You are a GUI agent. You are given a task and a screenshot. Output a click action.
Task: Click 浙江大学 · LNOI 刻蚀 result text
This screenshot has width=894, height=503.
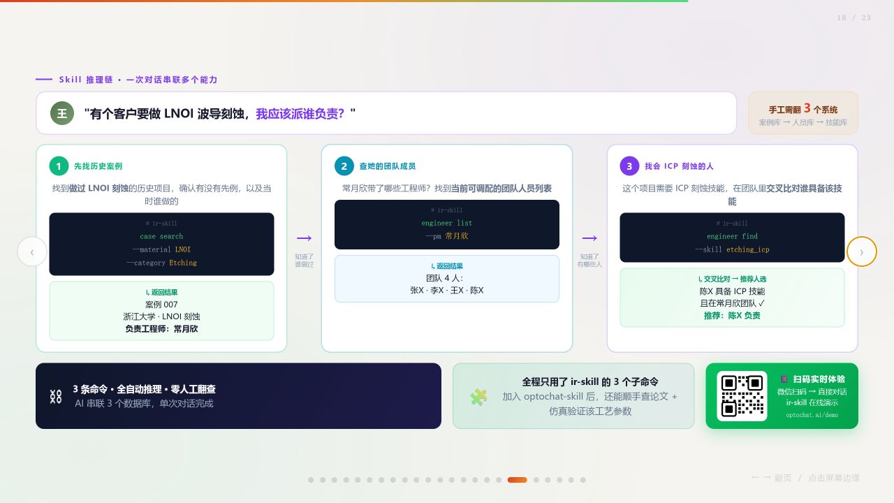click(161, 316)
